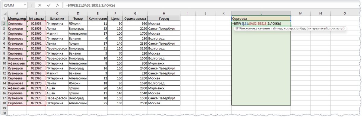Screen dimensions: 362x117
Task: Click the Товар header cell
Action: [x=78, y=18]
